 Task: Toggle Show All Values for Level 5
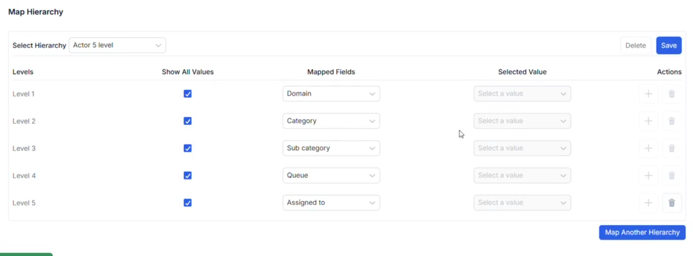pos(188,202)
